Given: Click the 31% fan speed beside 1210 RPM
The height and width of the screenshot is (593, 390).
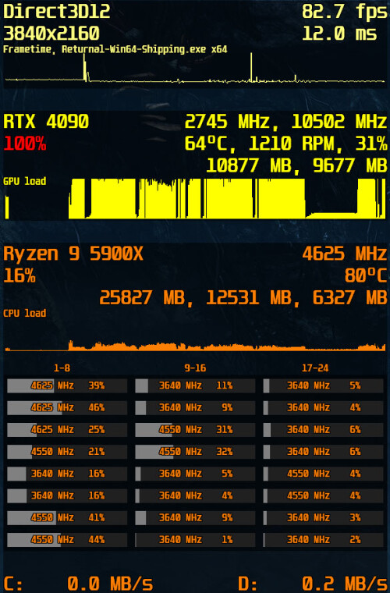Looking at the screenshot, I should click(x=371, y=144).
